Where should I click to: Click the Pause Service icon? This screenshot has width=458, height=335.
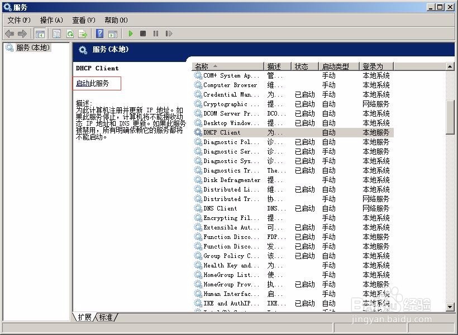[x=157, y=33]
